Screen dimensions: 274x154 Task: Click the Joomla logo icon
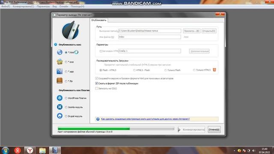pos(60,107)
